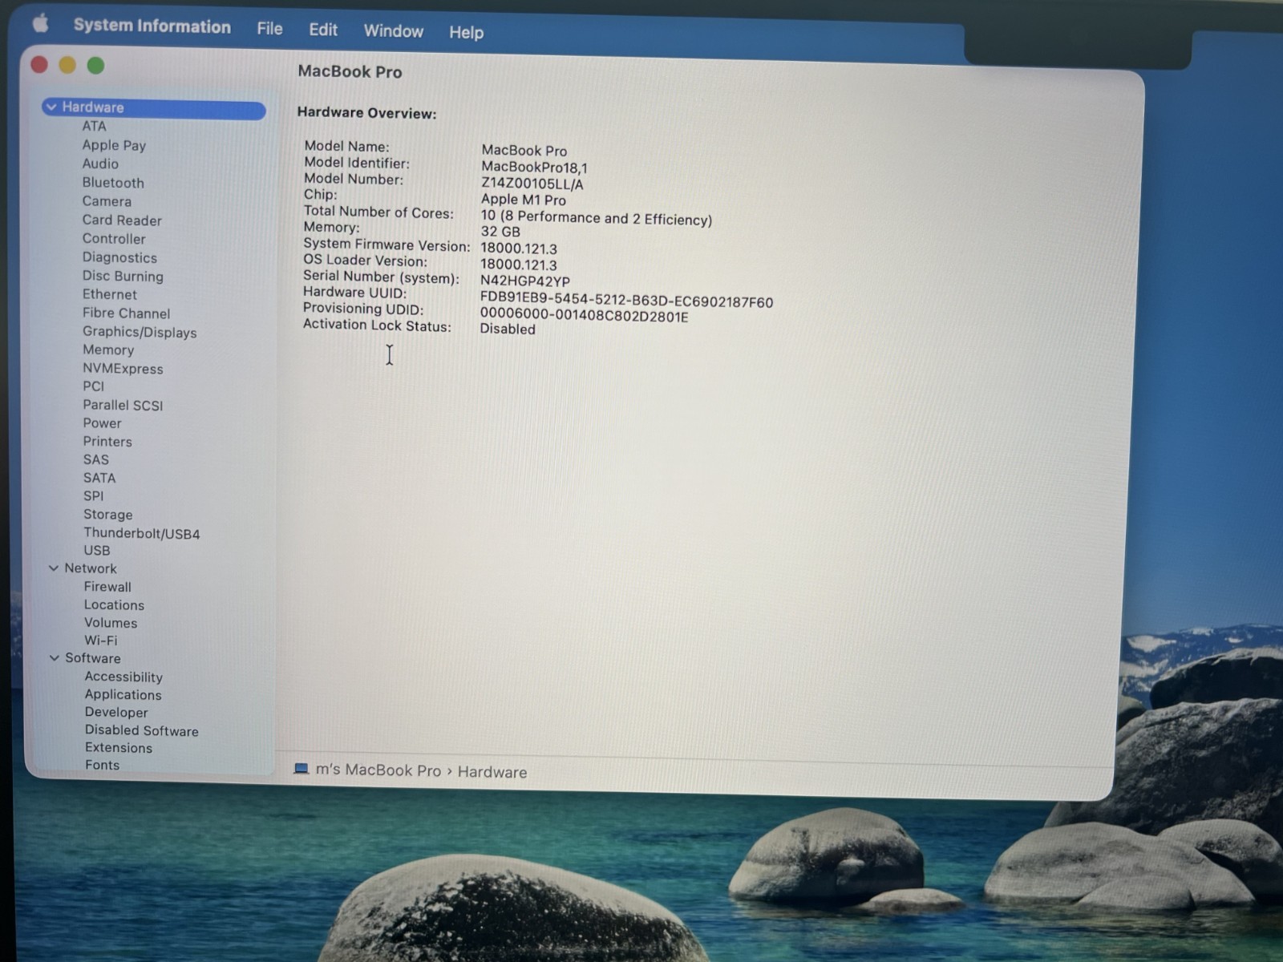The height and width of the screenshot is (962, 1283).
Task: Click the Provisioning UDID value
Action: [x=584, y=316]
